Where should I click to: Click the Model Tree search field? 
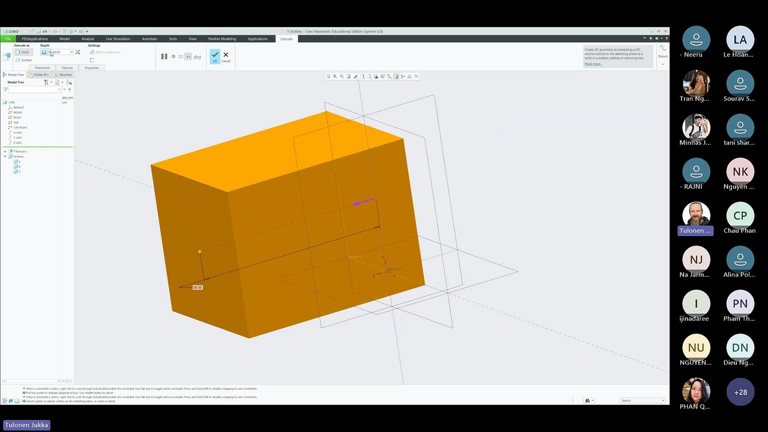point(35,89)
